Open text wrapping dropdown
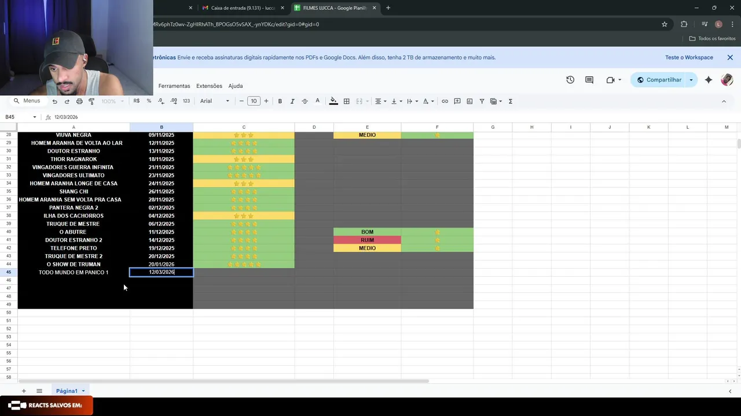Viewport: 741px width, 416px height. click(x=412, y=101)
